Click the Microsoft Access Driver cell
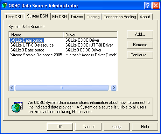The height and width of the screenshot is (134, 161). [x=91, y=55]
